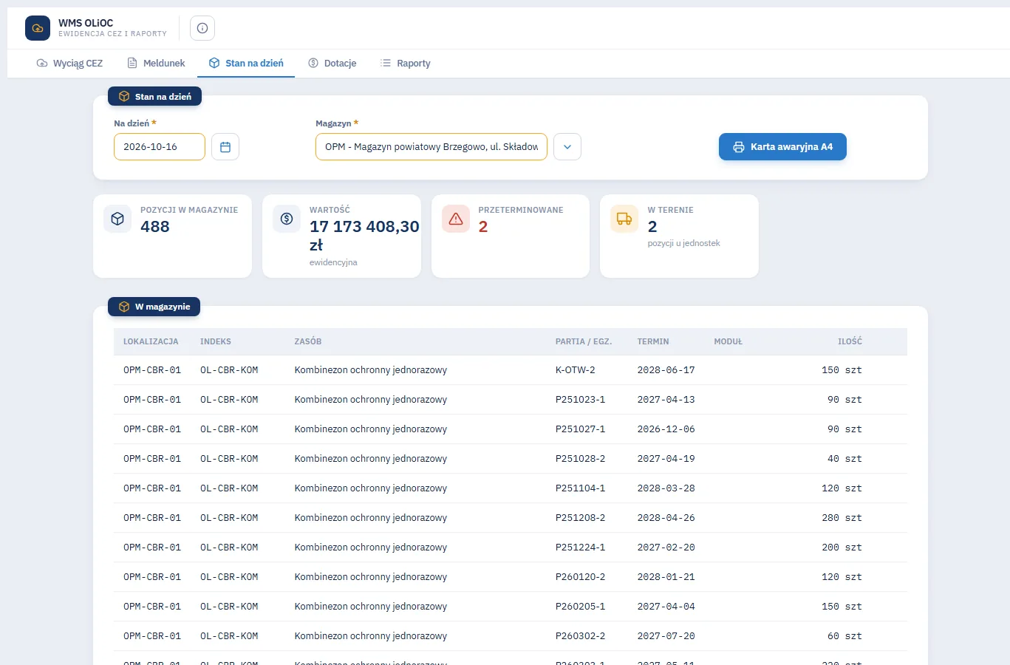Image resolution: width=1010 pixels, height=665 pixels.
Task: Click the date 2028-01-21 cell
Action: (x=666, y=577)
